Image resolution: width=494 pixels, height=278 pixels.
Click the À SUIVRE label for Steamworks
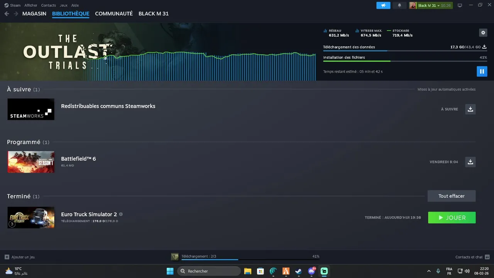450,109
